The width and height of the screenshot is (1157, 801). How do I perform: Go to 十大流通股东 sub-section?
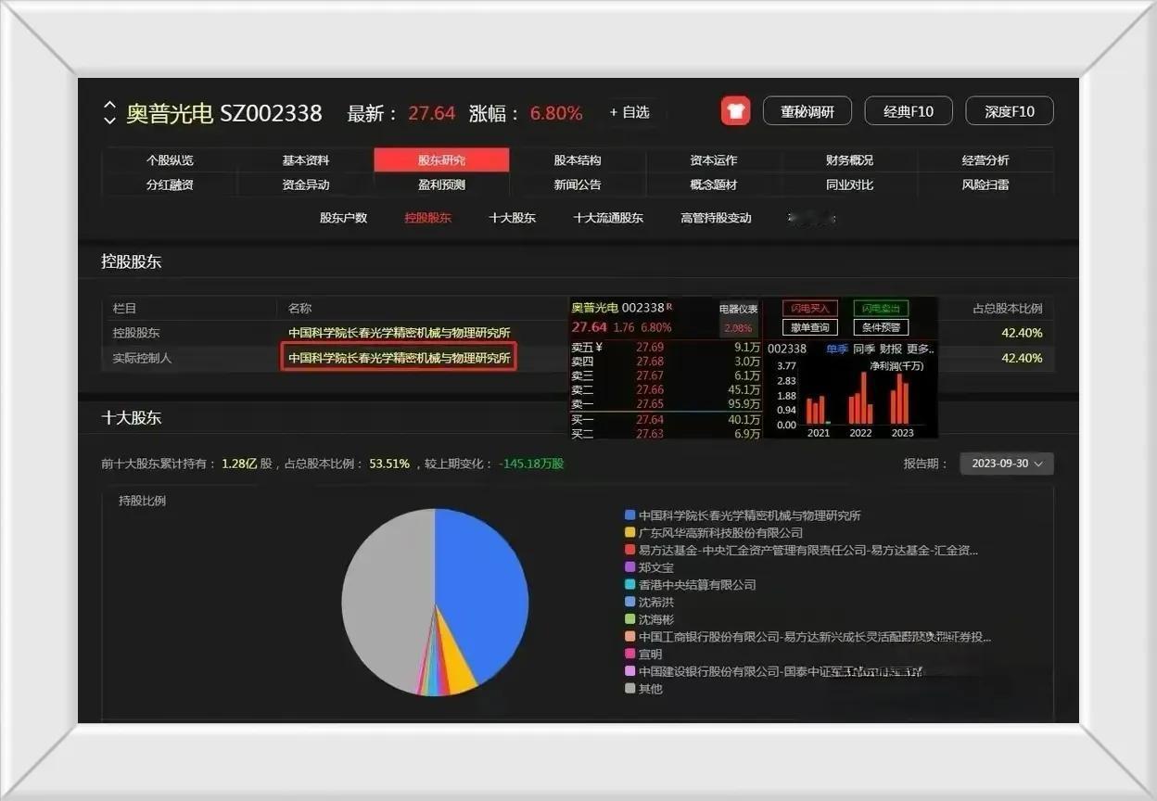[x=608, y=218]
